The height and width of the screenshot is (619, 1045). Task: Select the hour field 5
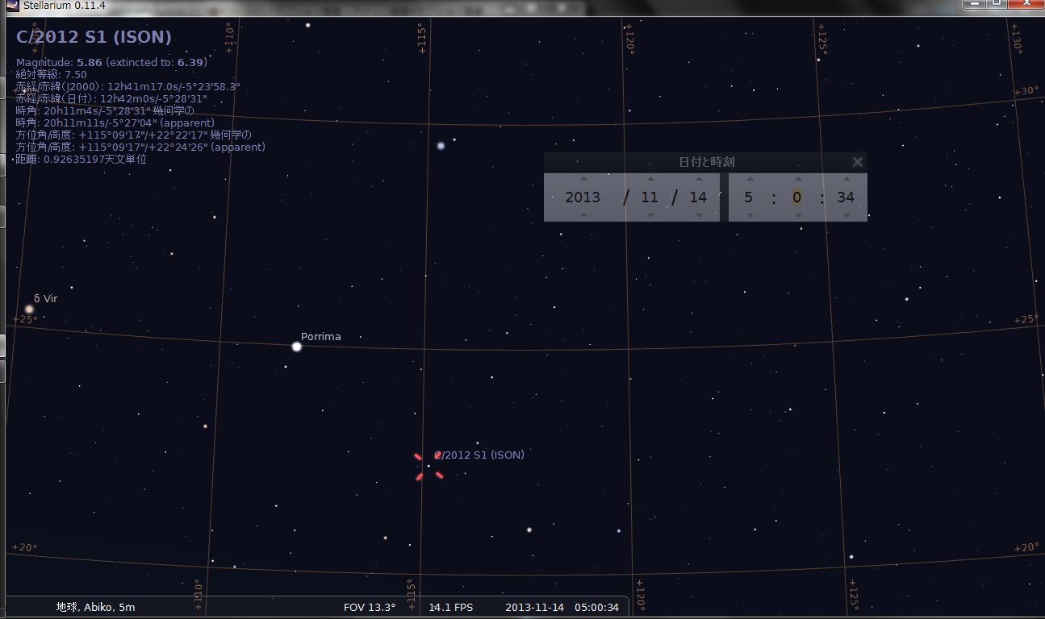click(749, 197)
